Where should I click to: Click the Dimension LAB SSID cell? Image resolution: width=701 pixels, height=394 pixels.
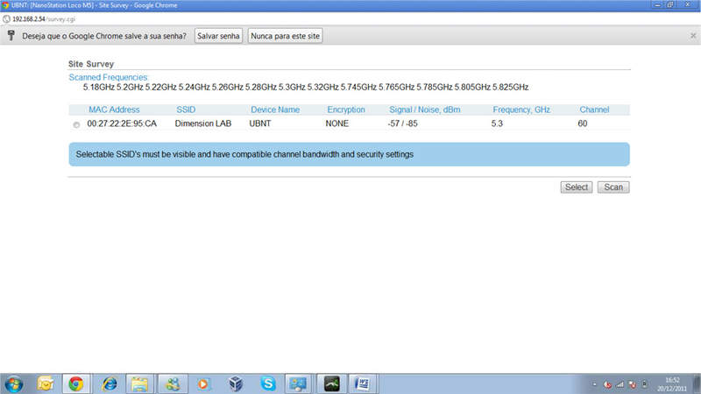tap(203, 123)
